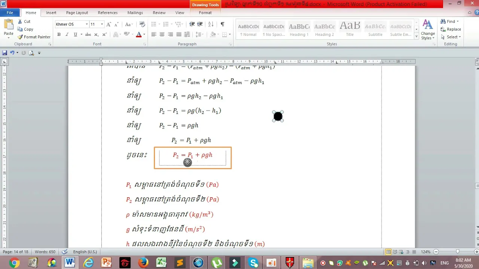Screen dimensions: 479x269
Task: Toggle Show/Hide paragraph marks
Action: (222, 24)
